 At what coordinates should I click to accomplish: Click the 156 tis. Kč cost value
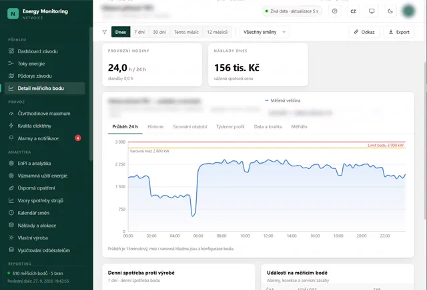click(x=237, y=68)
